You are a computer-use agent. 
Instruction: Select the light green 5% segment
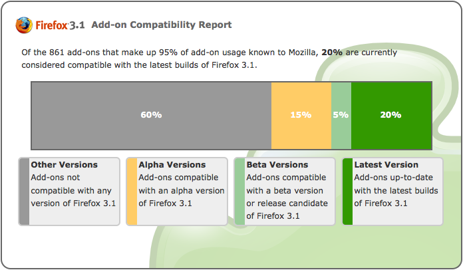[x=341, y=115]
